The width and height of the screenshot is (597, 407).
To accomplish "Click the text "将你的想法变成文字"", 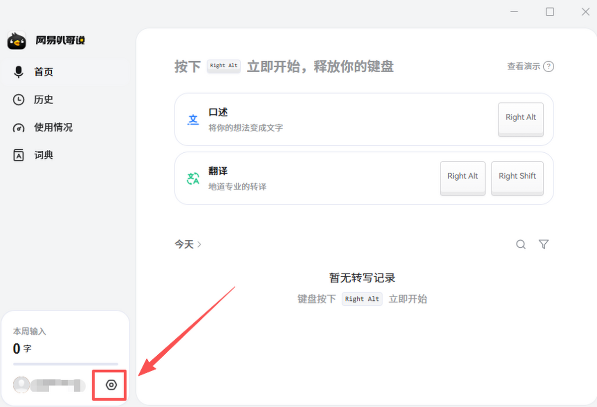I will (x=246, y=128).
